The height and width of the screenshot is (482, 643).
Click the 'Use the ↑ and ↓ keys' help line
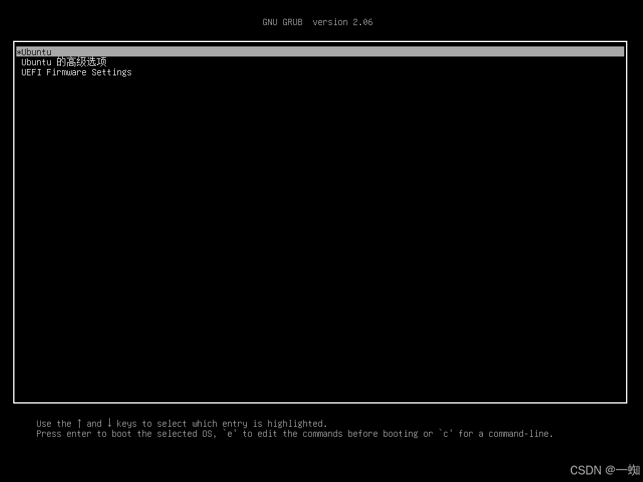[x=181, y=424]
